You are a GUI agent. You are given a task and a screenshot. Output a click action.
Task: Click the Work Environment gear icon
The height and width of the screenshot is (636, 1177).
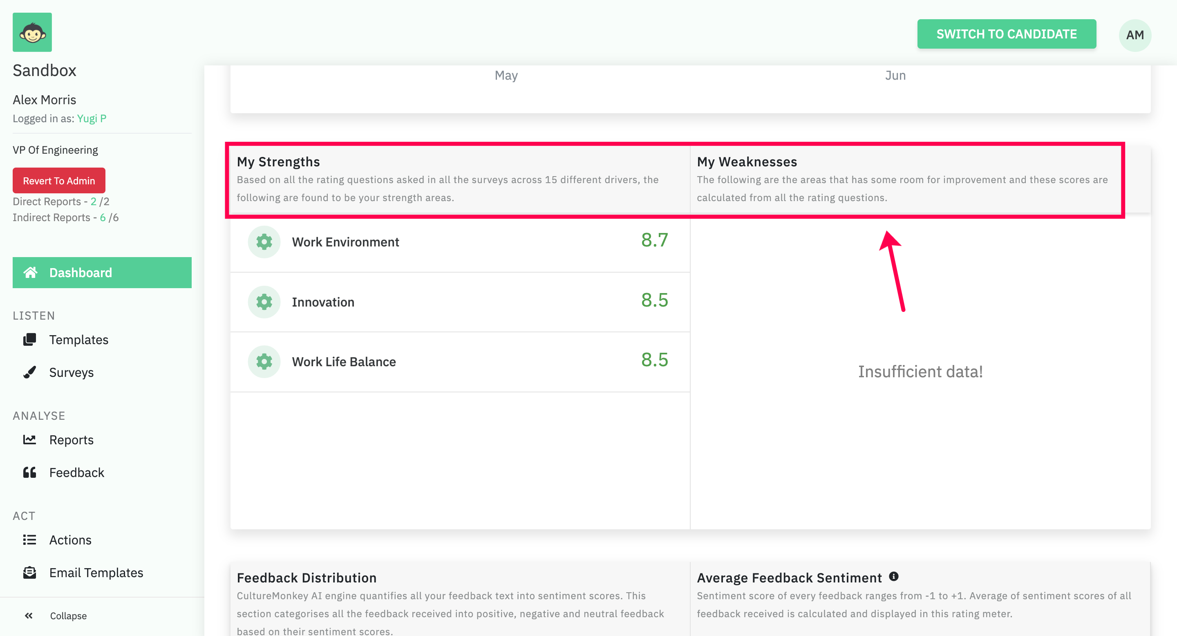click(x=264, y=242)
